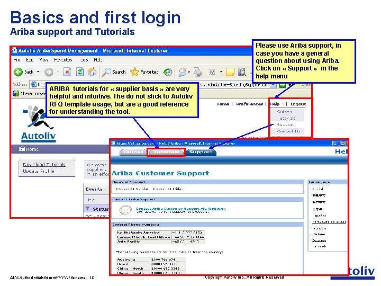This screenshot has width=381, height=286.
Task: Open the Help menu in the IE menu bar
Action: coord(98,59)
